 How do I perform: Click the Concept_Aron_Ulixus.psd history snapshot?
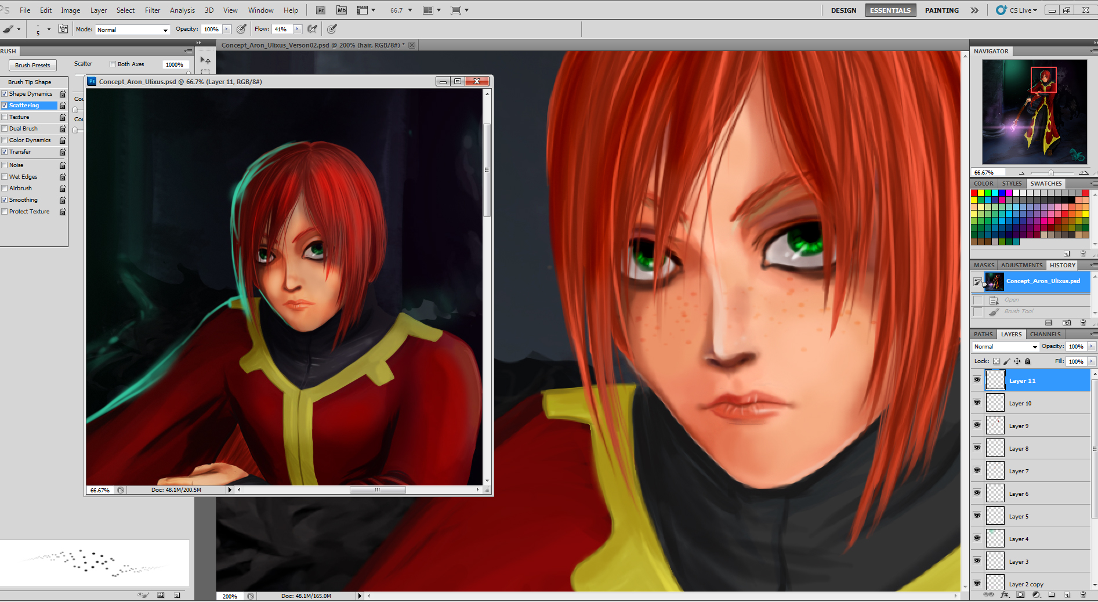click(1037, 281)
